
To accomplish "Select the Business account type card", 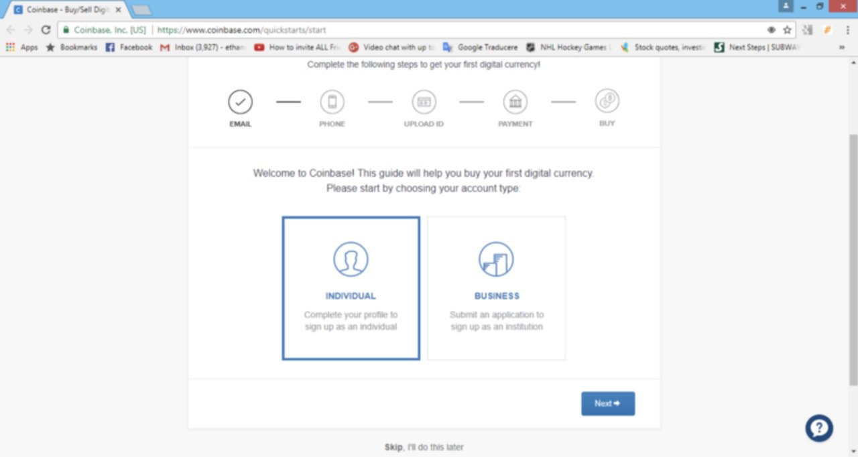I will pyautogui.click(x=497, y=288).
